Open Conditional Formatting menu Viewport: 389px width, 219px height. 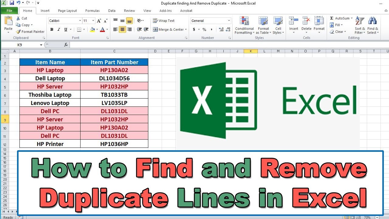(x=244, y=25)
